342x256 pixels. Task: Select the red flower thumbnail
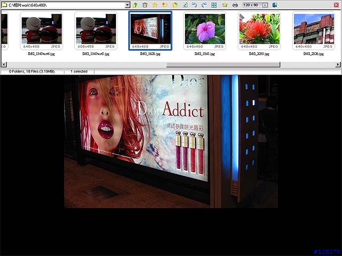point(259,31)
